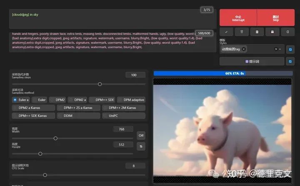This screenshot has height=186, width=300.
Task: Click the save style floppy icon
Action: coord(272,32)
